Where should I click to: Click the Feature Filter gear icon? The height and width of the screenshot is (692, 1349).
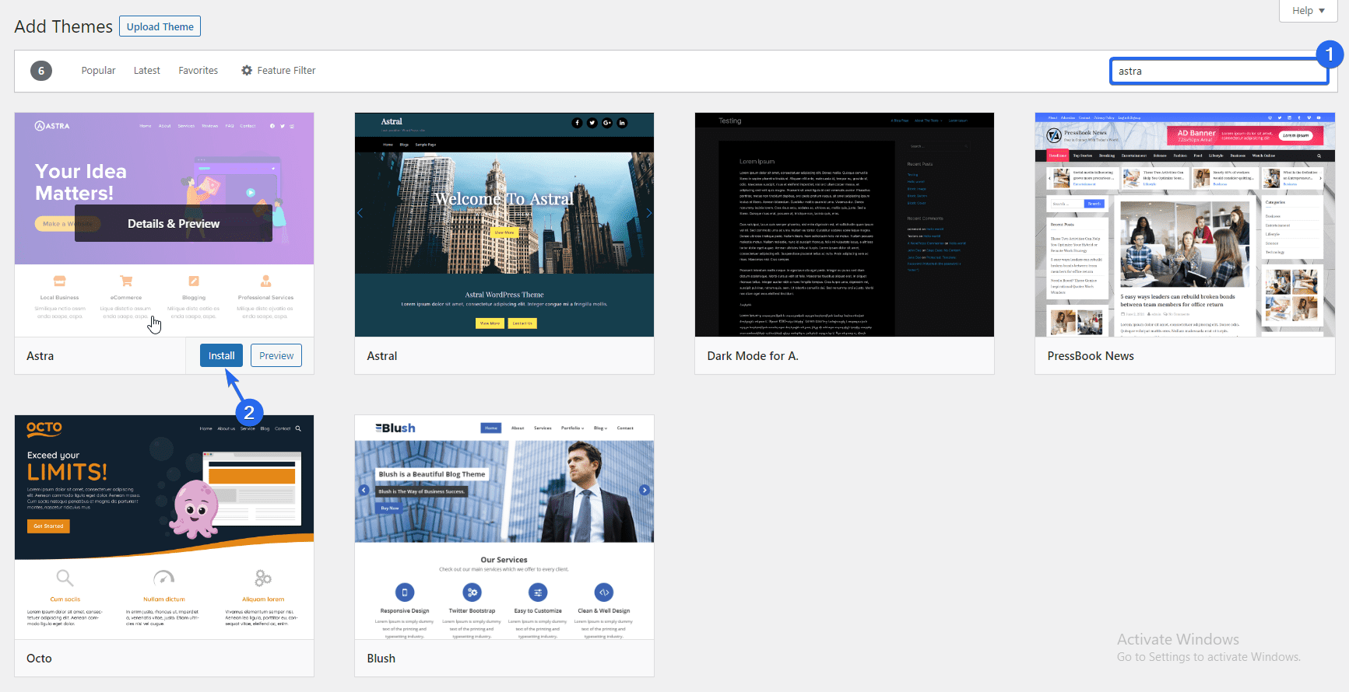pyautogui.click(x=247, y=71)
